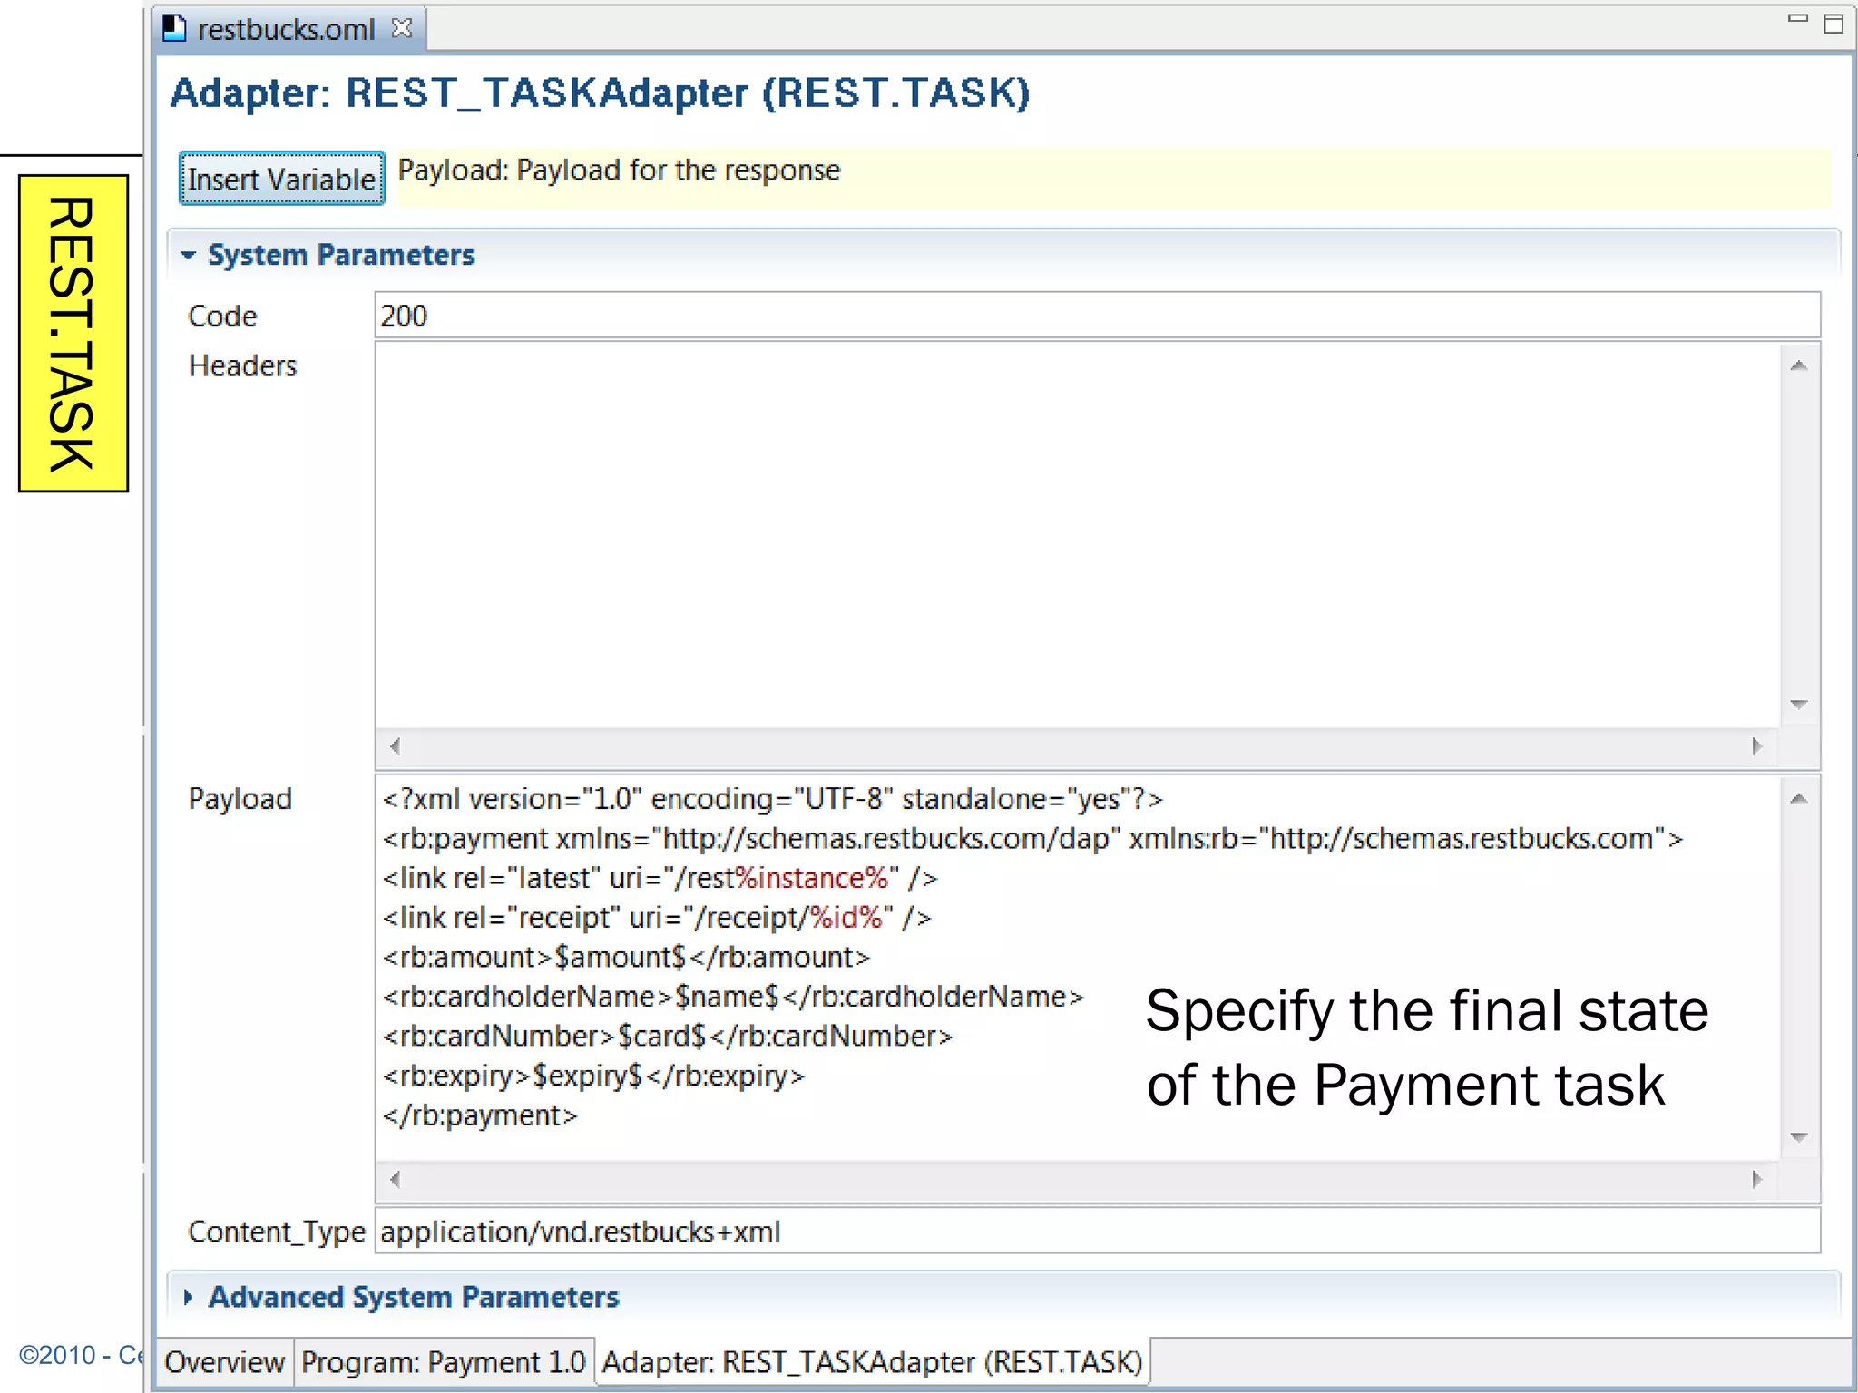Select the restbucks.oml editor tab
Viewport: 1858px width, 1393px height.
[x=288, y=29]
